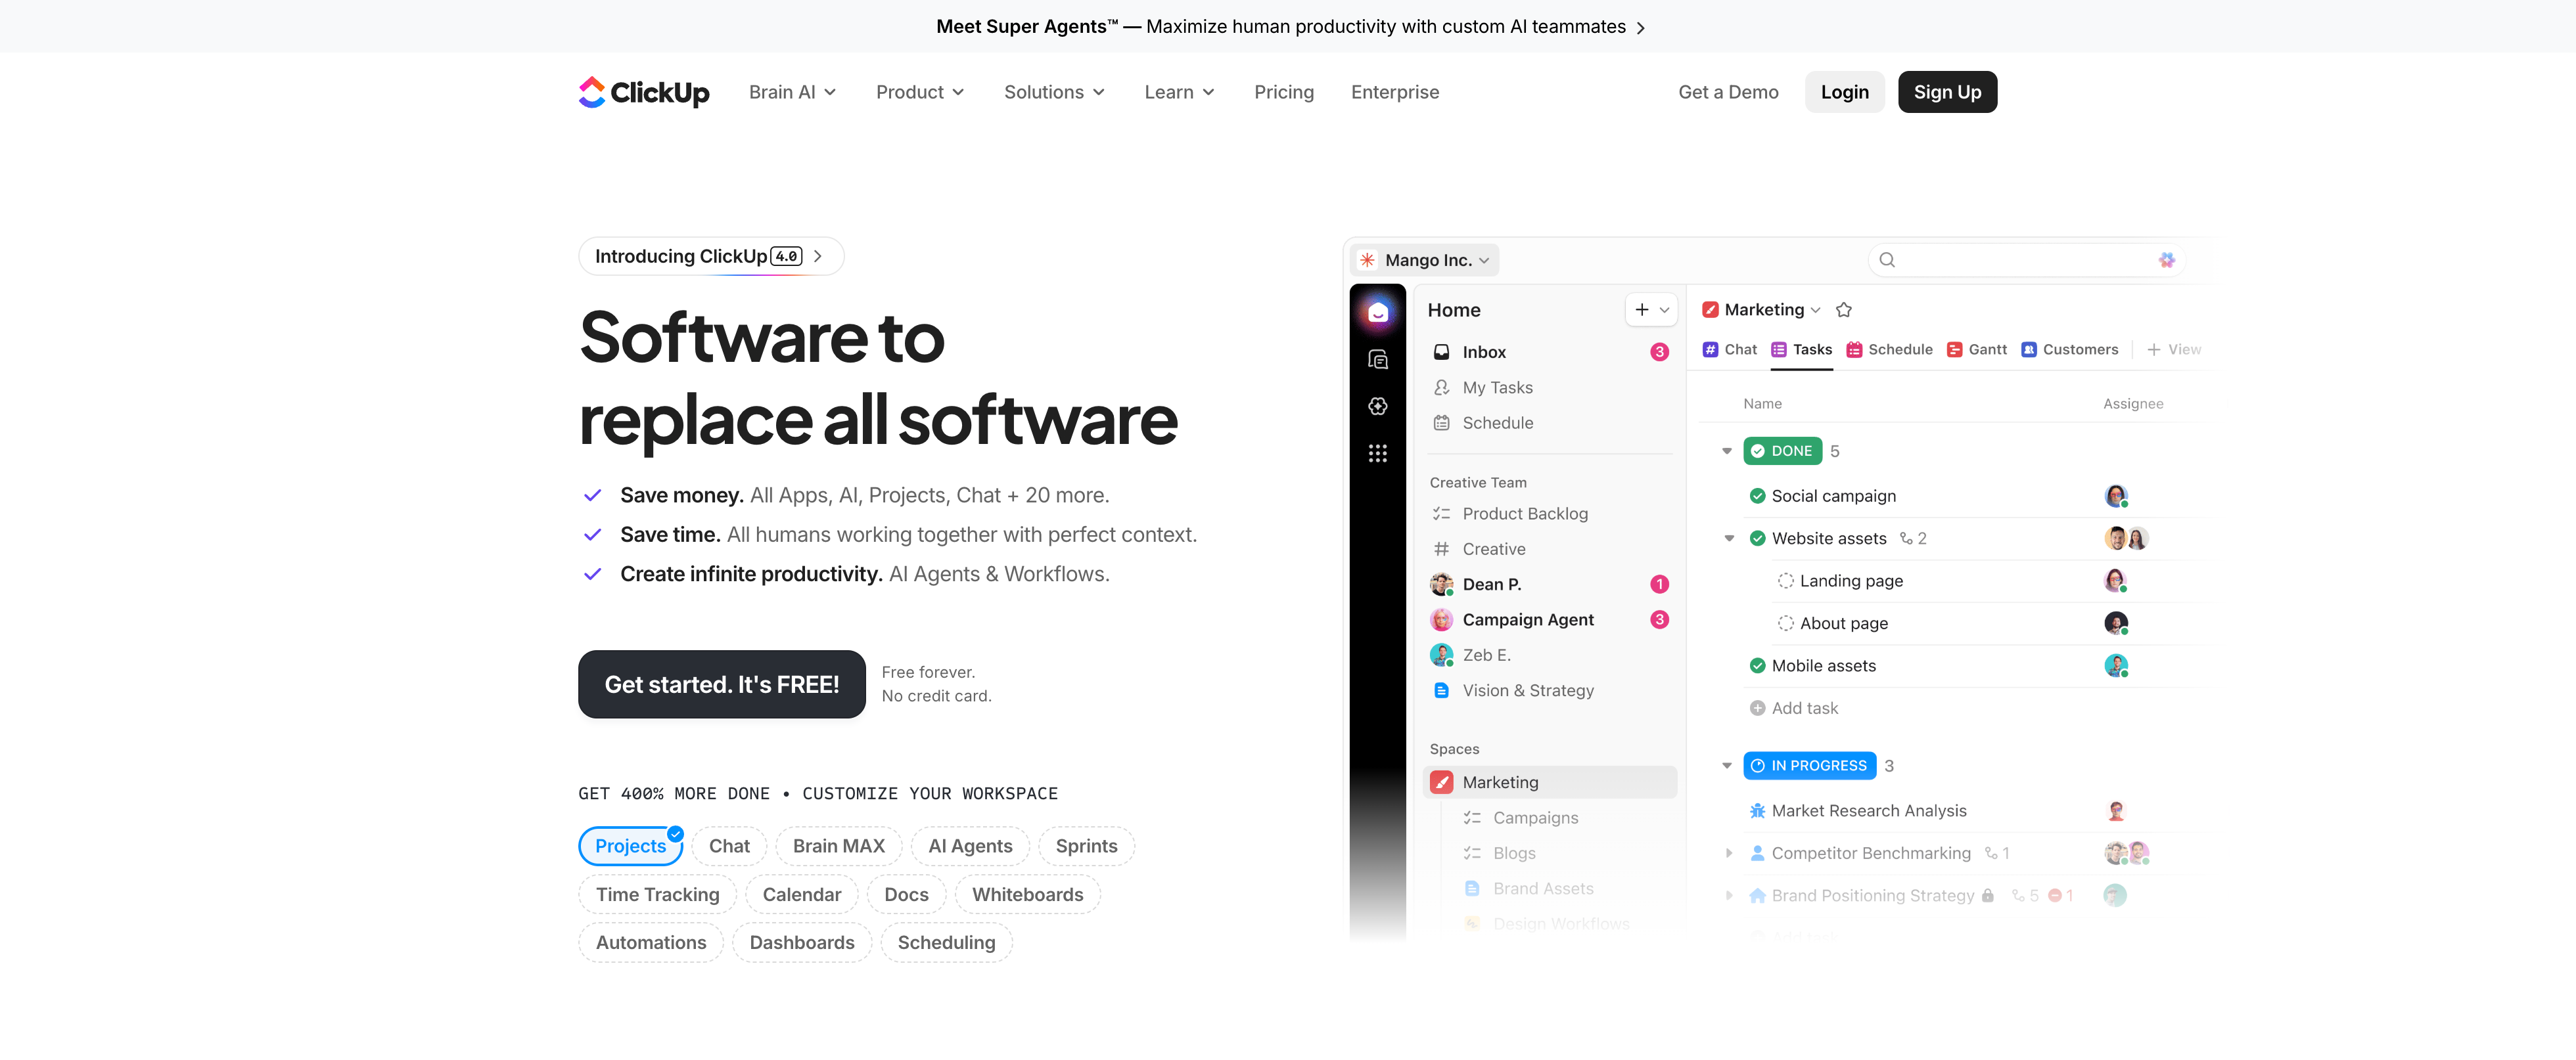Click the Product Backlog list icon

[x=1441, y=514]
